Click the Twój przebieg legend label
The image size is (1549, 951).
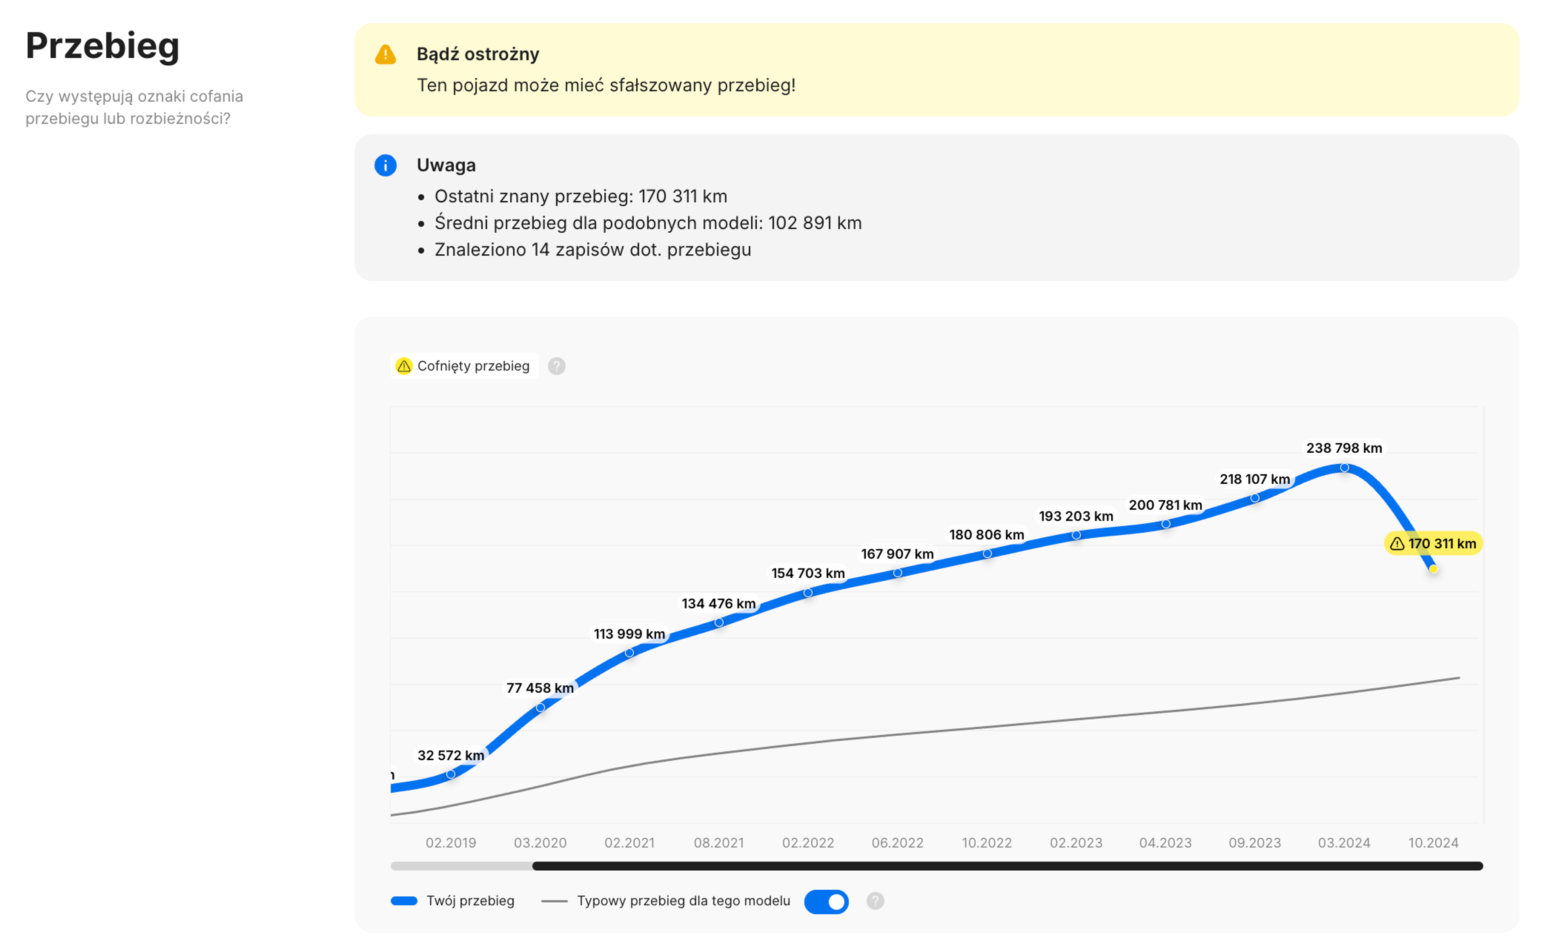tap(470, 901)
